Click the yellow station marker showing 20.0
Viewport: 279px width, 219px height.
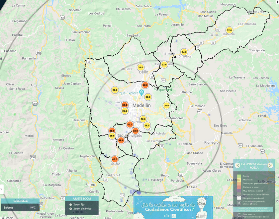166,106
